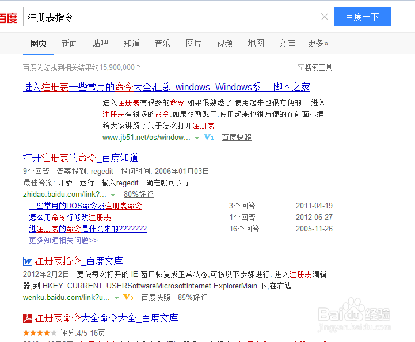
Task: Expand the 更多» menu
Action: (x=318, y=43)
